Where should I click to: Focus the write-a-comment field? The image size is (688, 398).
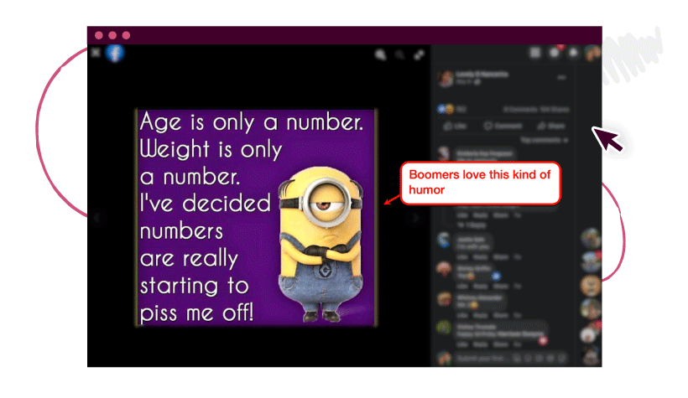coord(511,359)
